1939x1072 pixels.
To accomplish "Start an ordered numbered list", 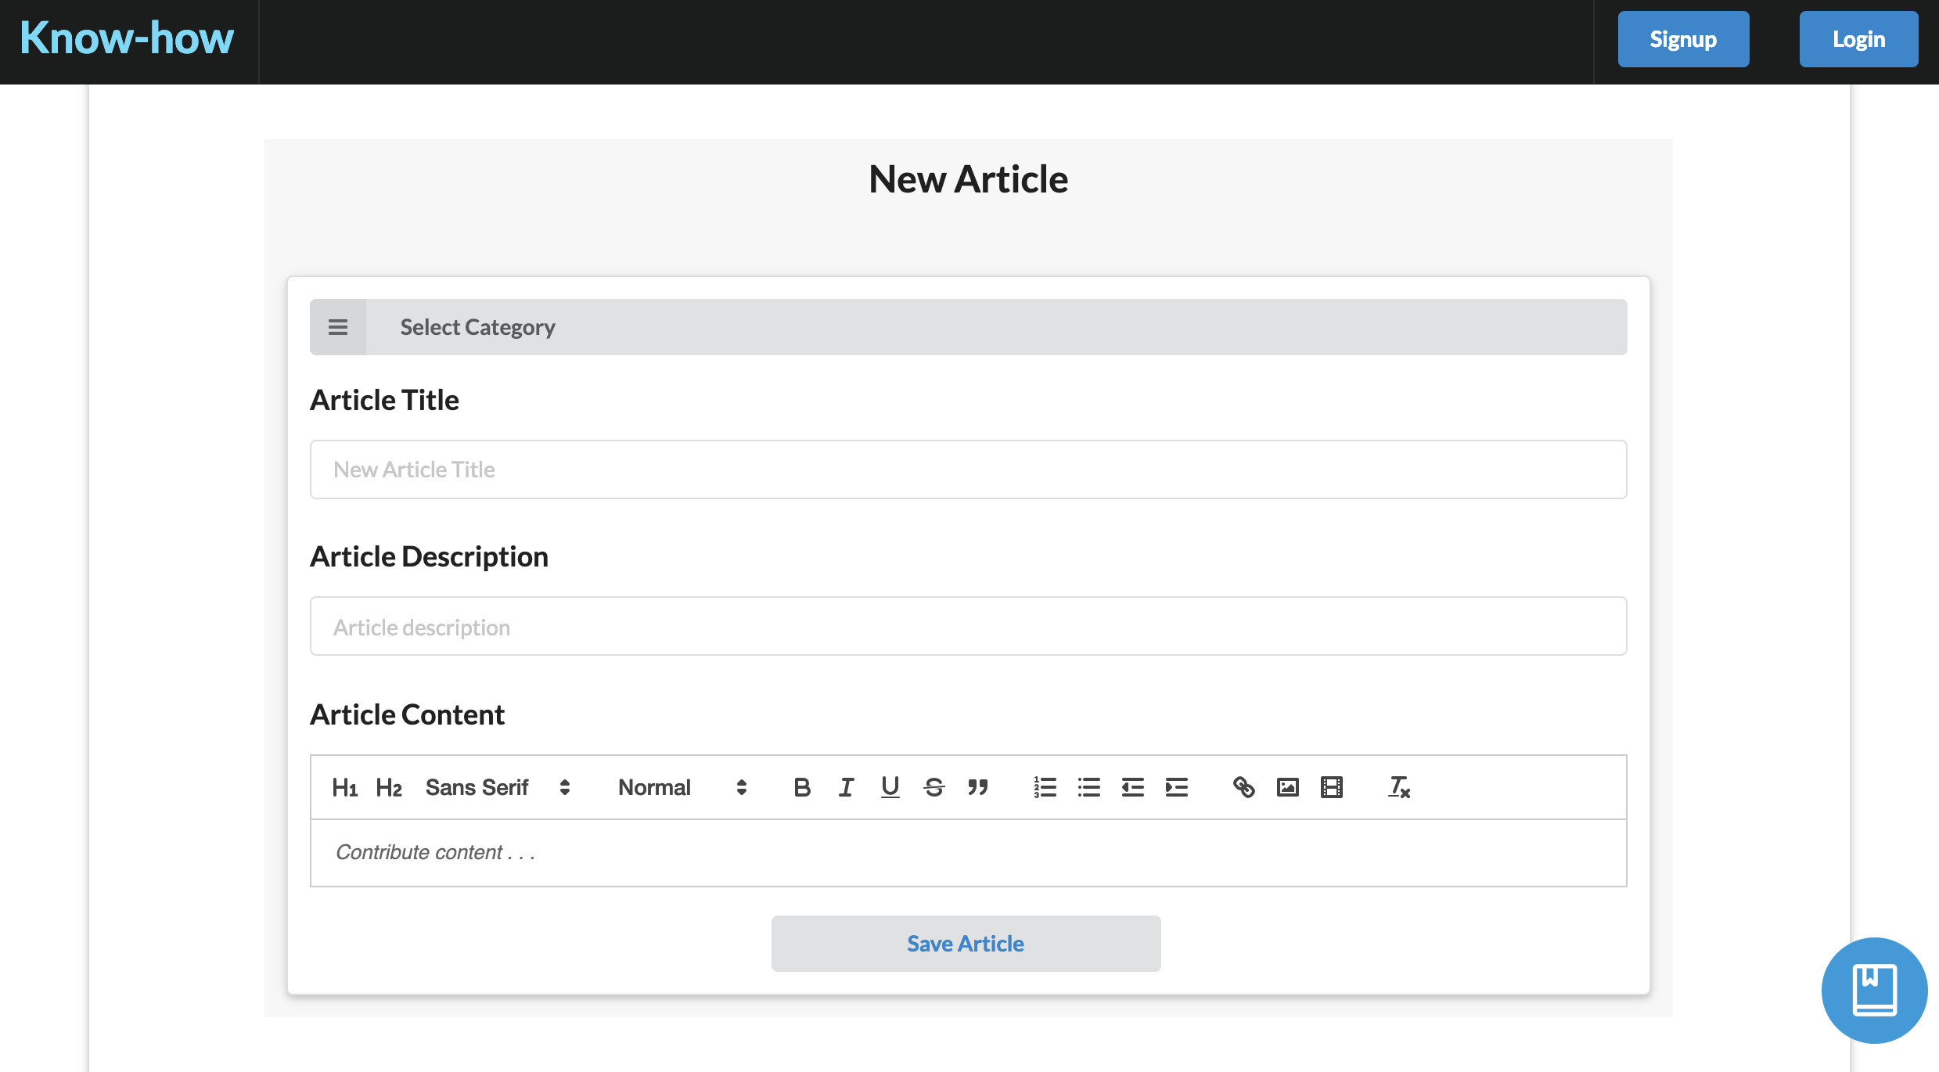I will click(1045, 787).
